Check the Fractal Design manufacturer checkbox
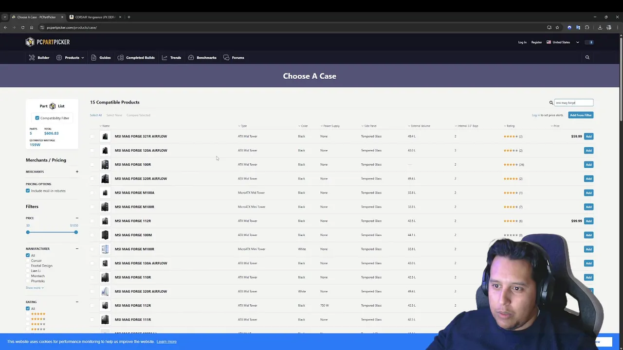Screen dimensions: 623x350 (x=28, y=265)
